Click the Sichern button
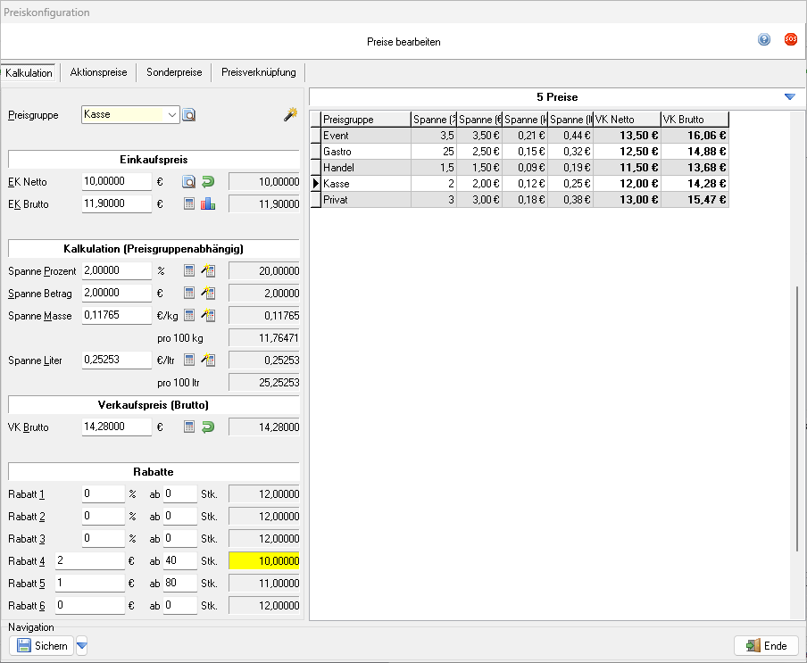The width and height of the screenshot is (807, 663). [43, 646]
